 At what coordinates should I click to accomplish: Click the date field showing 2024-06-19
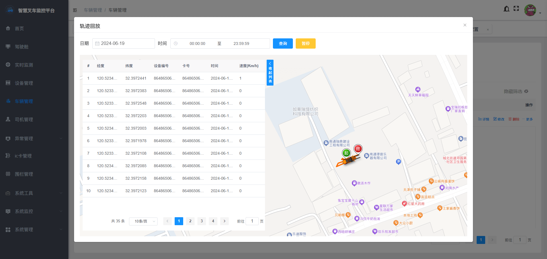pyautogui.click(x=124, y=43)
